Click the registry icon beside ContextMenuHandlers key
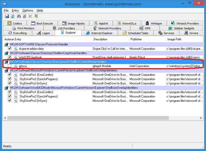This screenshot has width=206, height=151. pyautogui.click(x=6, y=62)
